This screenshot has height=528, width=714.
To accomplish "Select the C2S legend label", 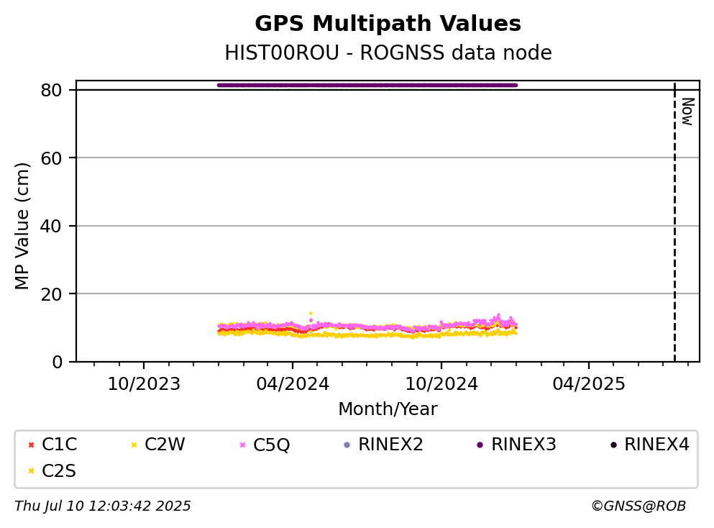I will pos(59,471).
